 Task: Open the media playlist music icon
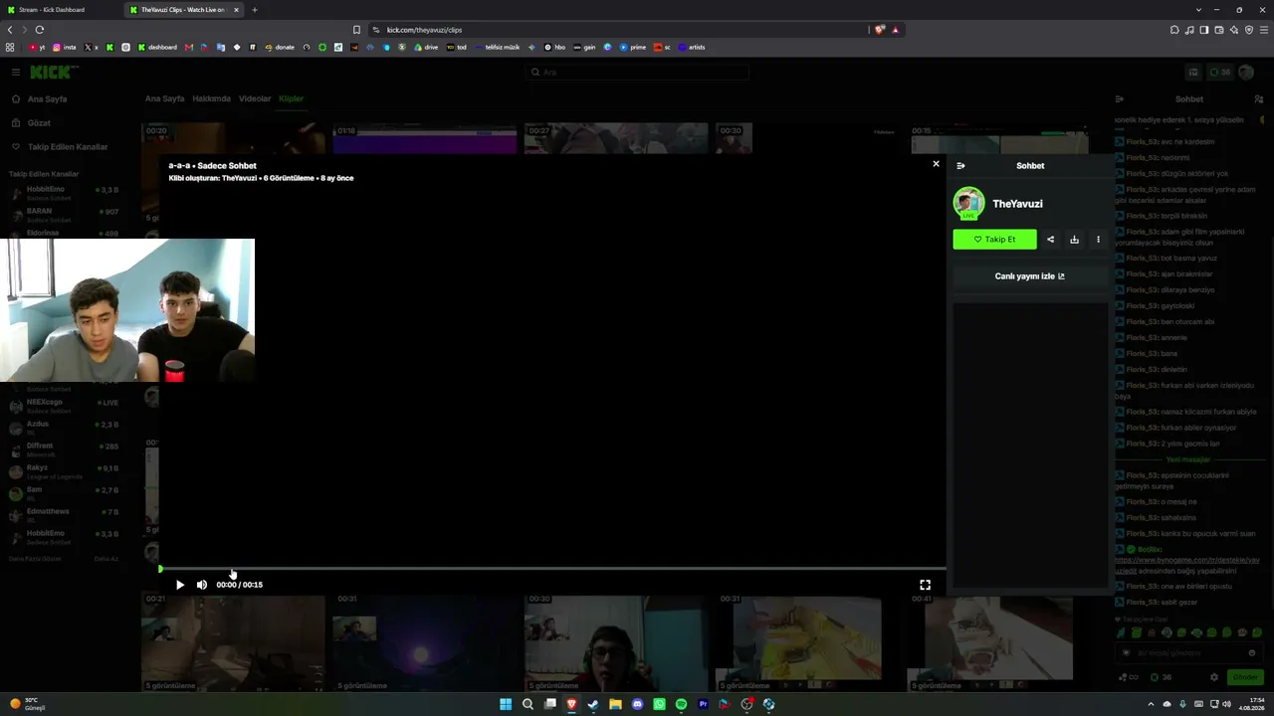pos(1189,30)
